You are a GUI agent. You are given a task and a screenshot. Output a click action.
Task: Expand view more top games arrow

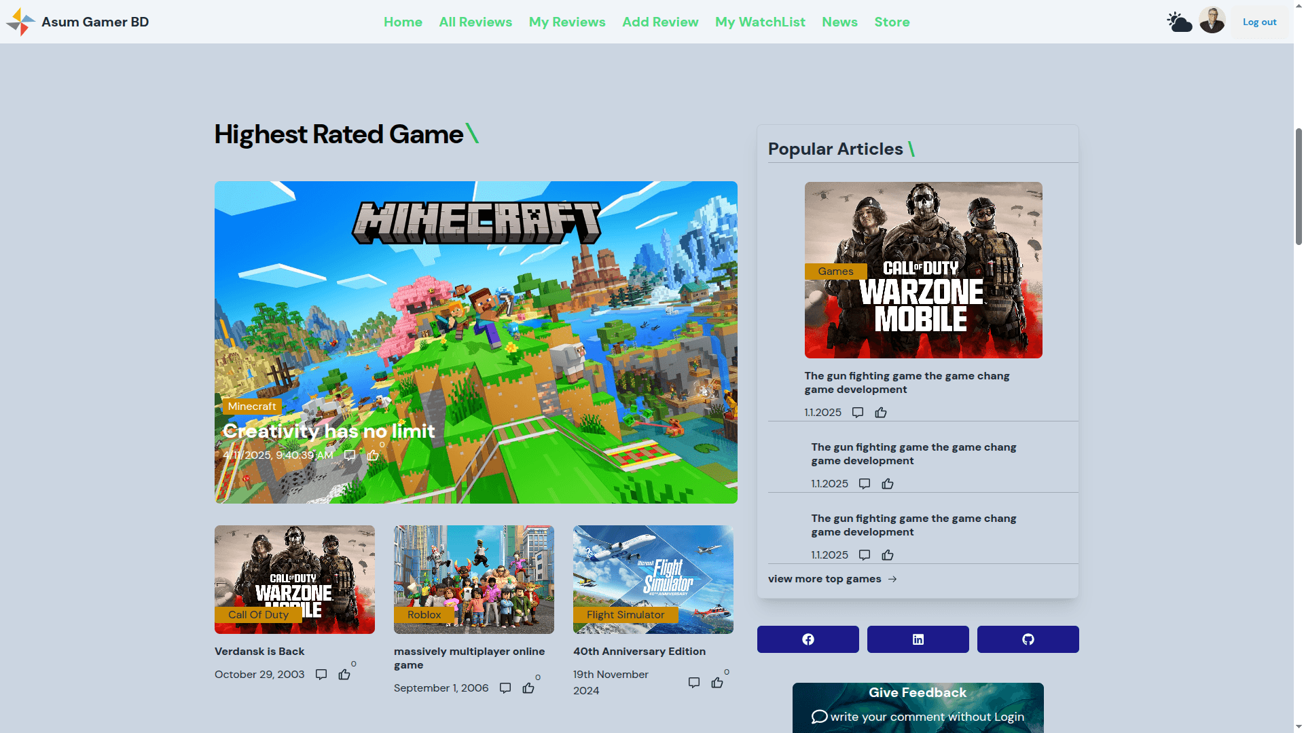pos(892,579)
